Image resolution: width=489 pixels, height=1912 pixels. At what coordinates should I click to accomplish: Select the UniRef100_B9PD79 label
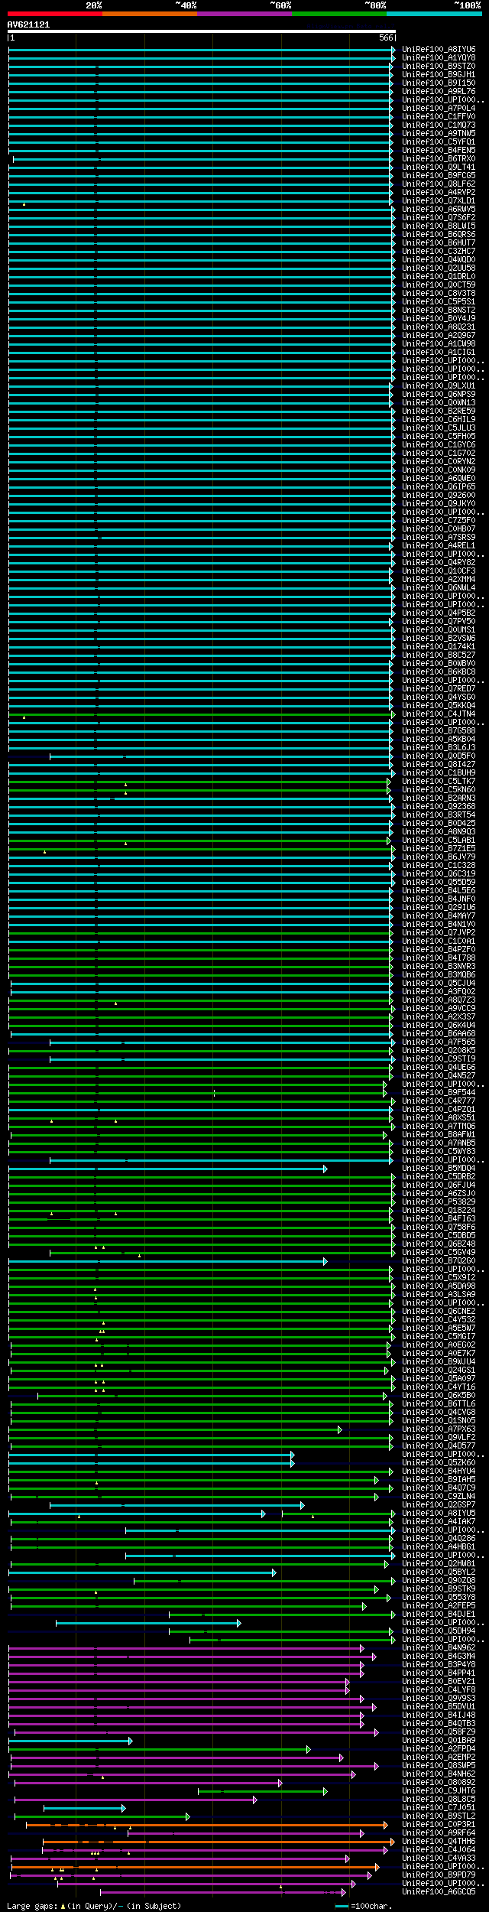[439, 1875]
